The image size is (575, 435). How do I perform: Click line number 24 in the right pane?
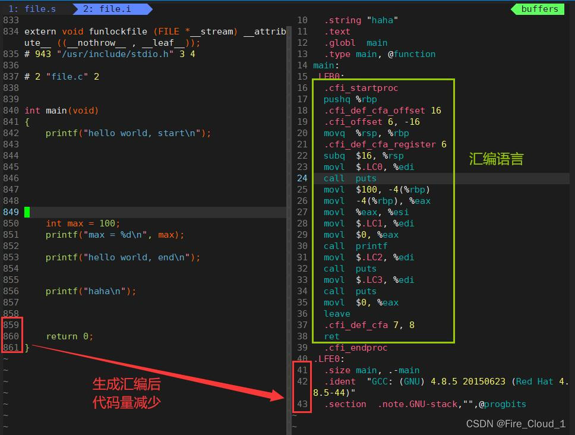(302, 178)
